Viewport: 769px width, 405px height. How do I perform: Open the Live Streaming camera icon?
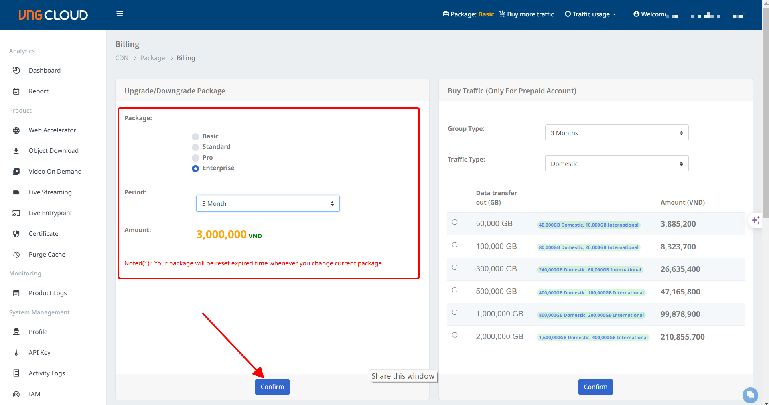pyautogui.click(x=16, y=192)
